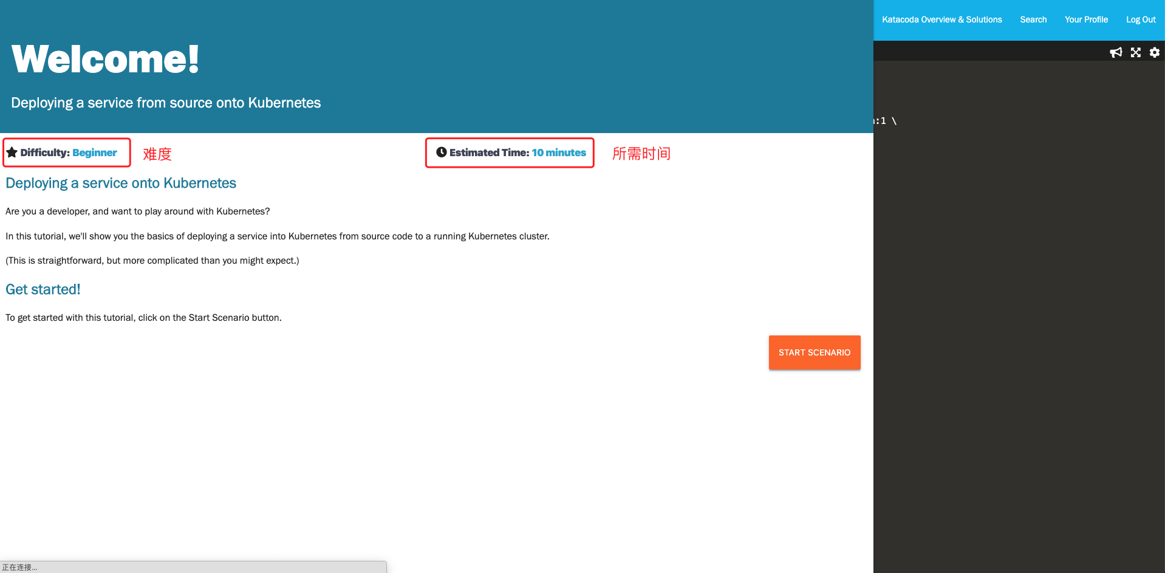Click the Get started! heading
Screen dimensions: 1165x573
(x=43, y=289)
